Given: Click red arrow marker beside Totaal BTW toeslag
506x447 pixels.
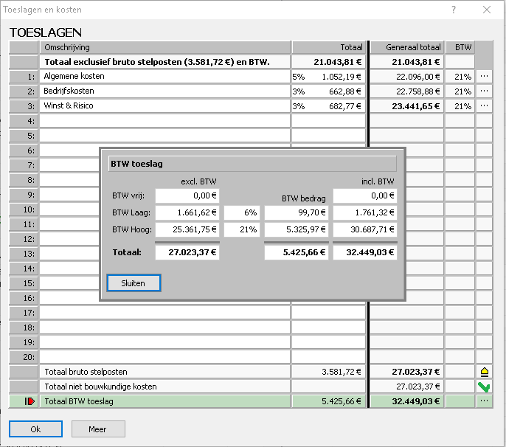Looking at the screenshot, I should click(x=30, y=401).
